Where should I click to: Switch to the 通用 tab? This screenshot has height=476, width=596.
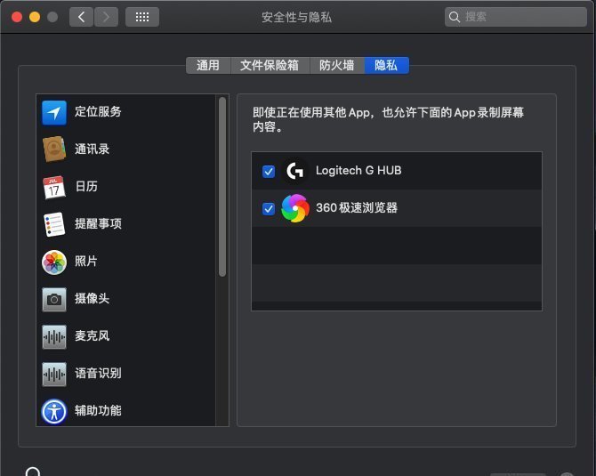[x=208, y=65]
